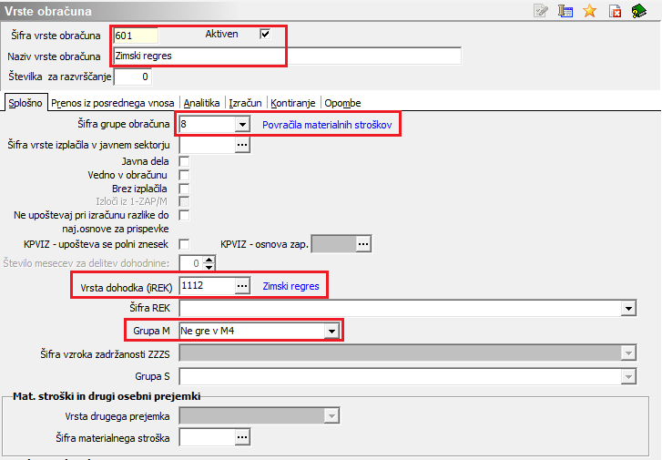The width and height of the screenshot is (662, 460).
Task: Go to the Kontiranje tab
Action: click(293, 103)
